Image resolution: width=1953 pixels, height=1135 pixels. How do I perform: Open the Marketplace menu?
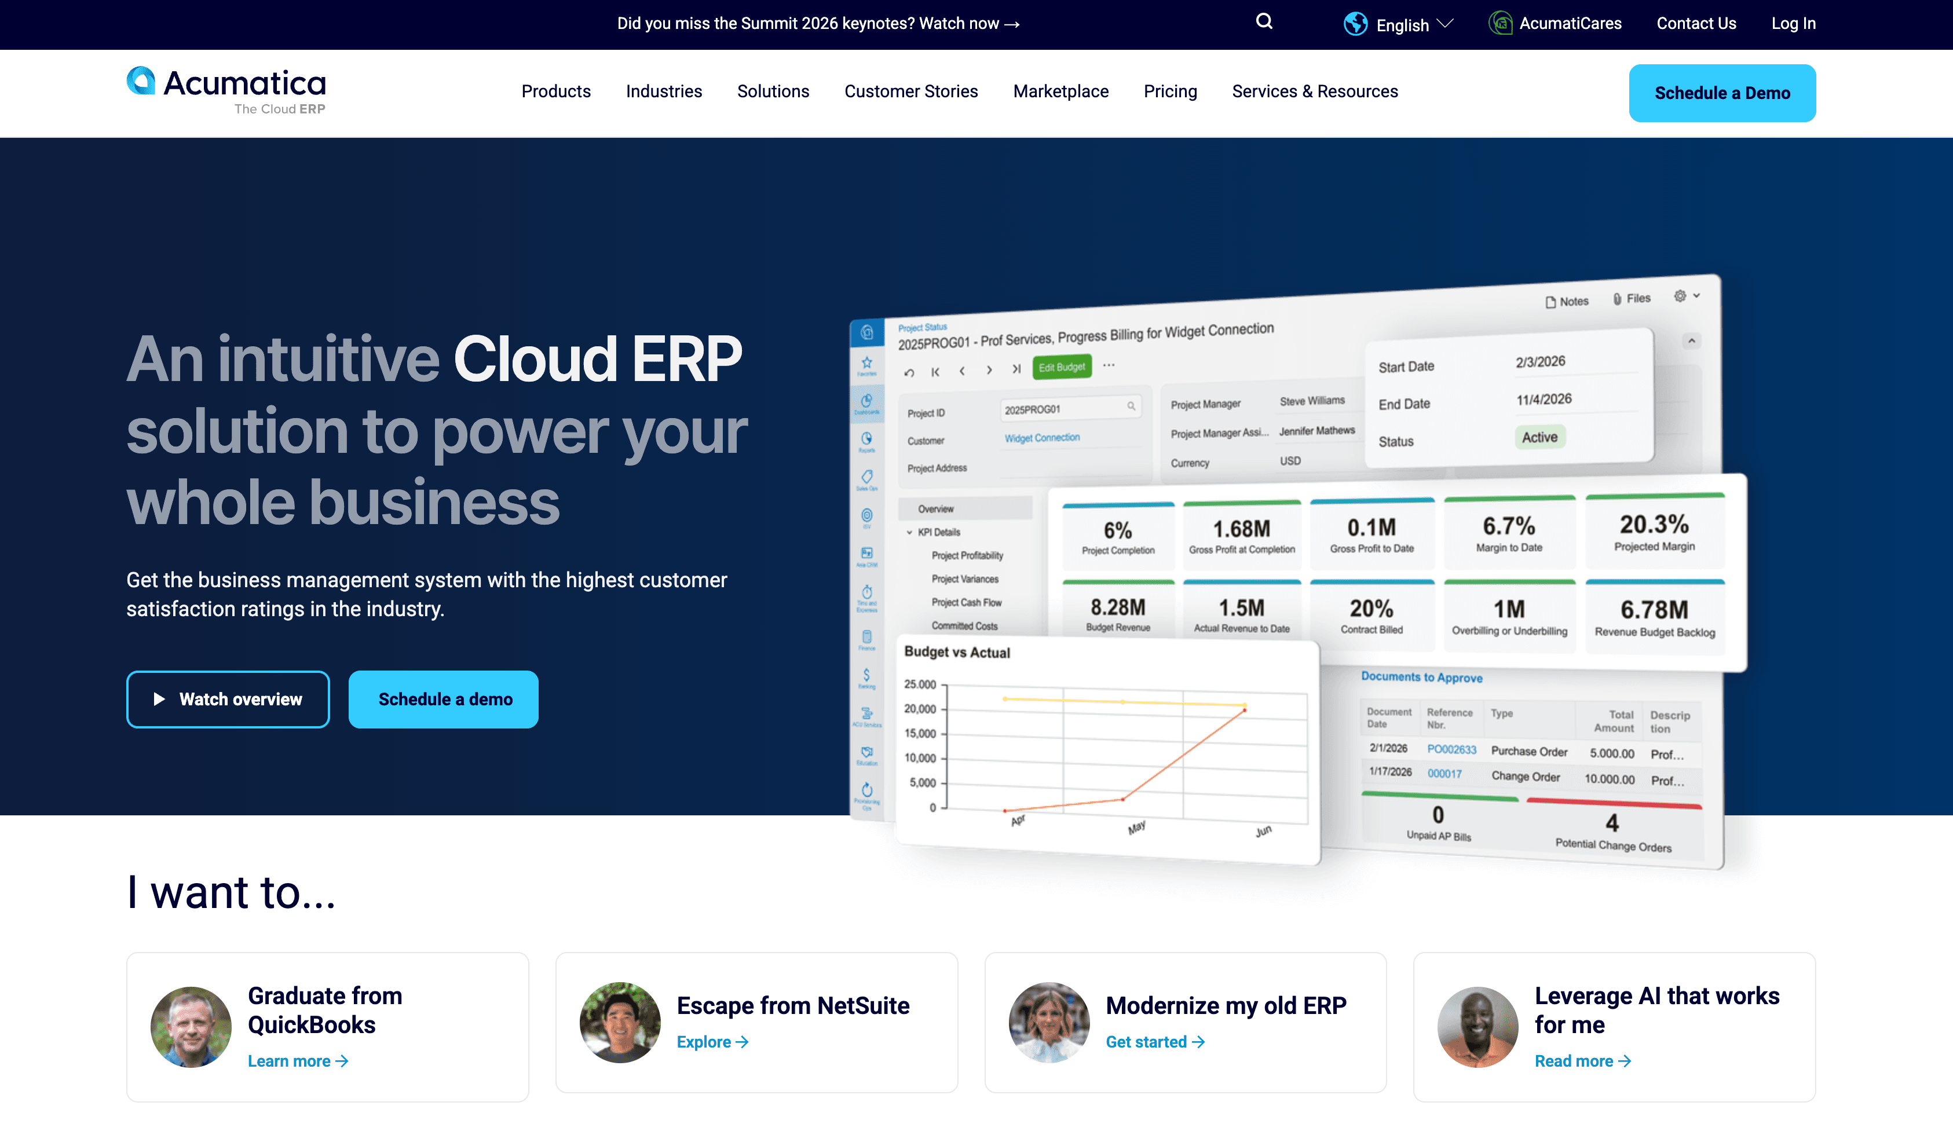click(x=1060, y=91)
